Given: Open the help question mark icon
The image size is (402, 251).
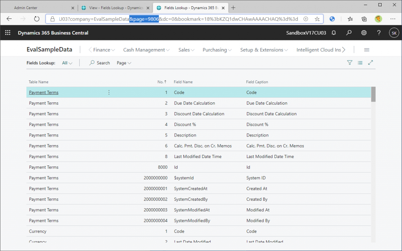Looking at the screenshot, I should [379, 33].
